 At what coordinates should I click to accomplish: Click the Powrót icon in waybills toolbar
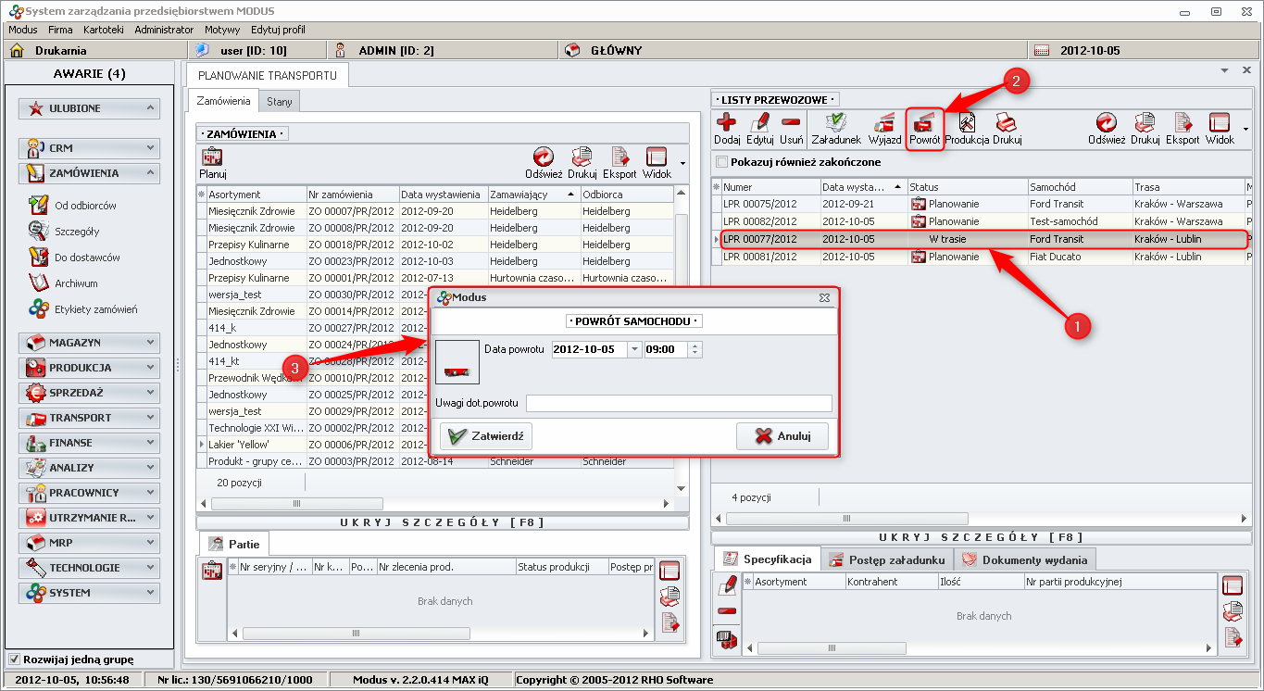click(924, 122)
